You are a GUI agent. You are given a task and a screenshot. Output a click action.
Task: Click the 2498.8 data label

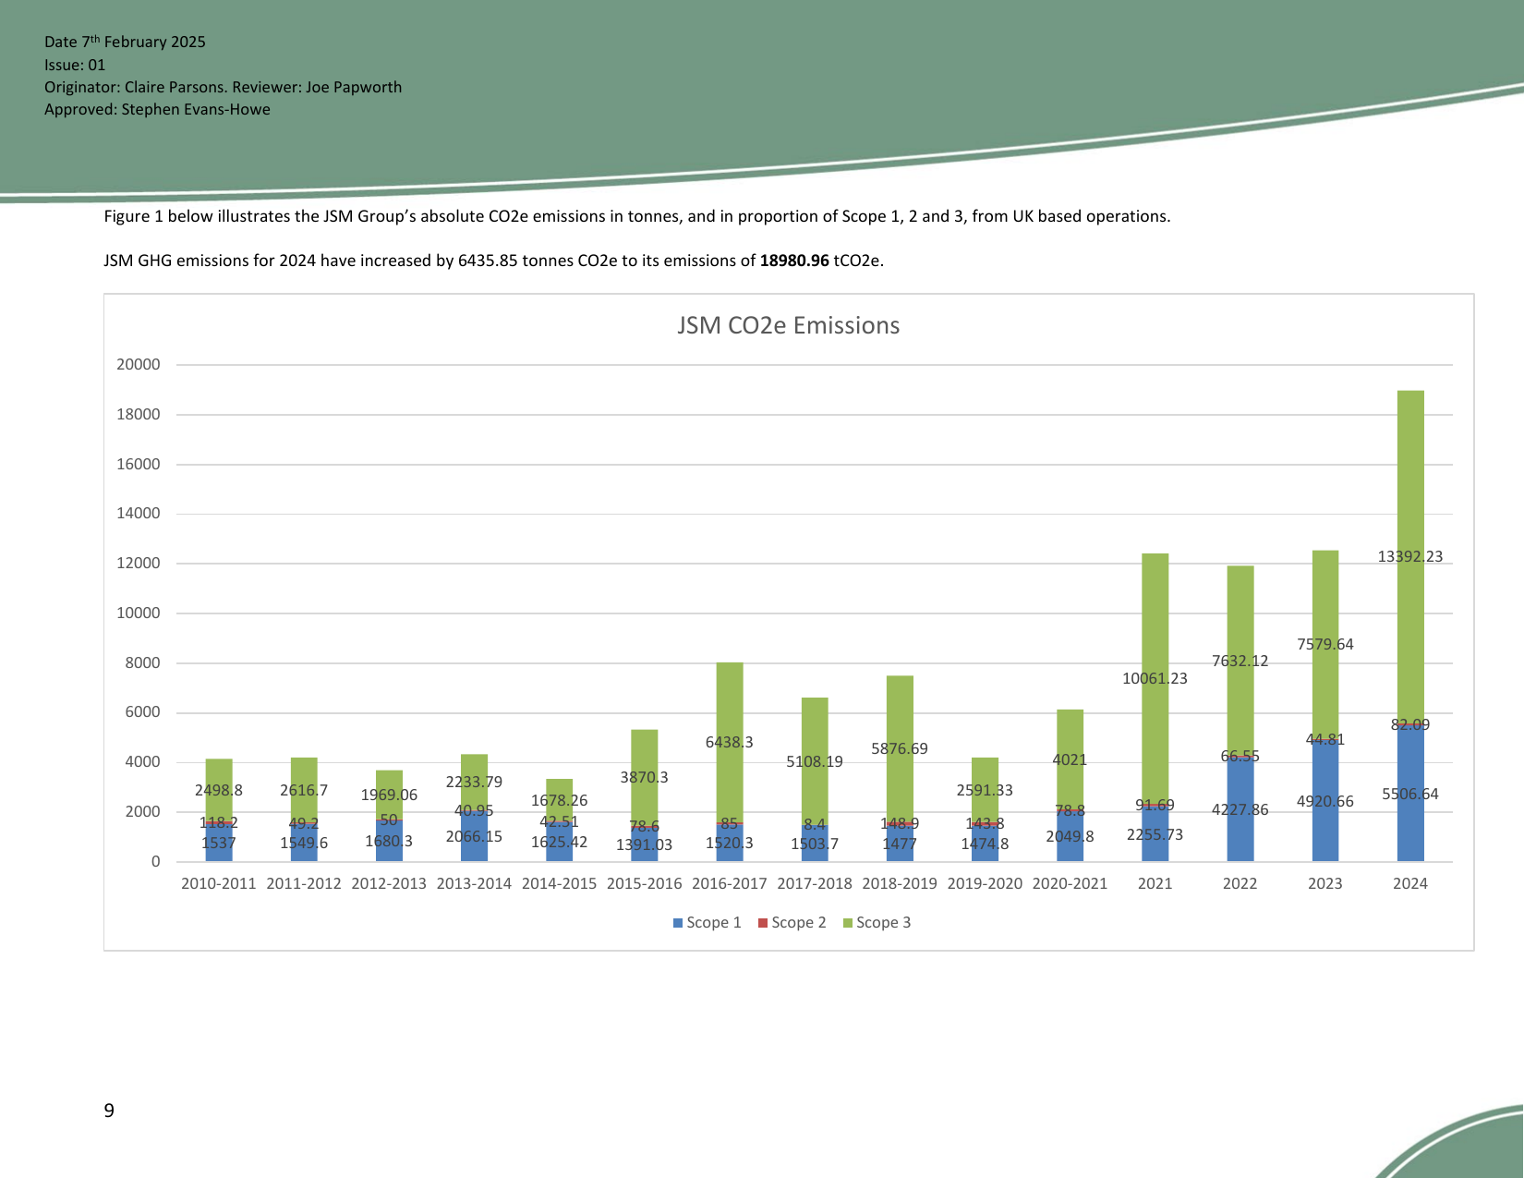(x=219, y=790)
